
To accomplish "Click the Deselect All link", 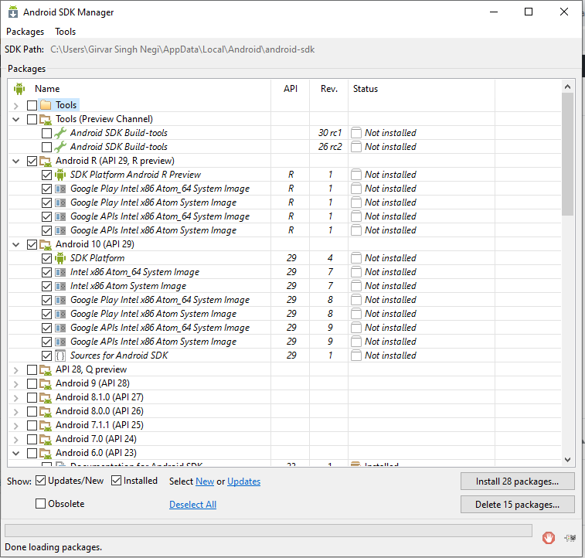I will pos(192,505).
